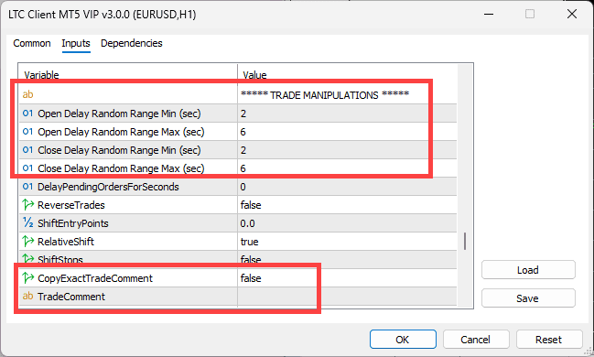Select the Inputs tab
The height and width of the screenshot is (357, 594).
coord(76,43)
